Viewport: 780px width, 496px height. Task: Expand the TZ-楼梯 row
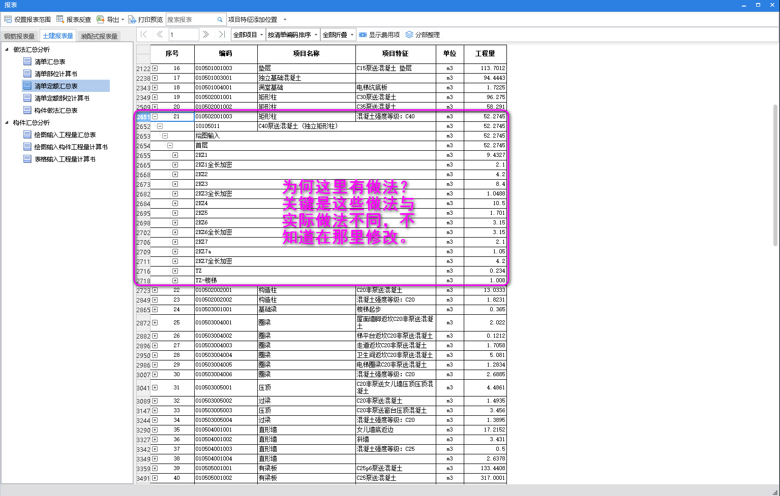pyautogui.click(x=175, y=280)
